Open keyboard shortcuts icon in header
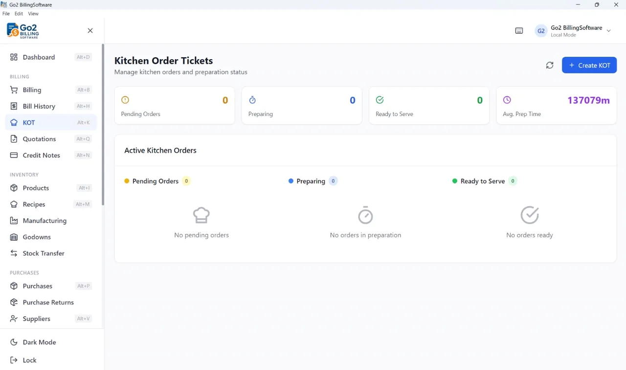 coord(519,31)
